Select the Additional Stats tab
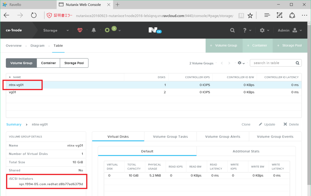The height and width of the screenshot is (196, 311). tap(246, 151)
